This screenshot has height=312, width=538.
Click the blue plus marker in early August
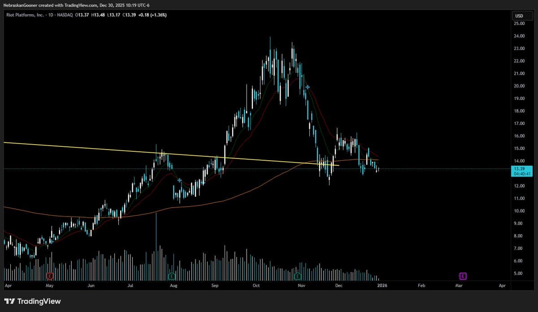pos(179,180)
